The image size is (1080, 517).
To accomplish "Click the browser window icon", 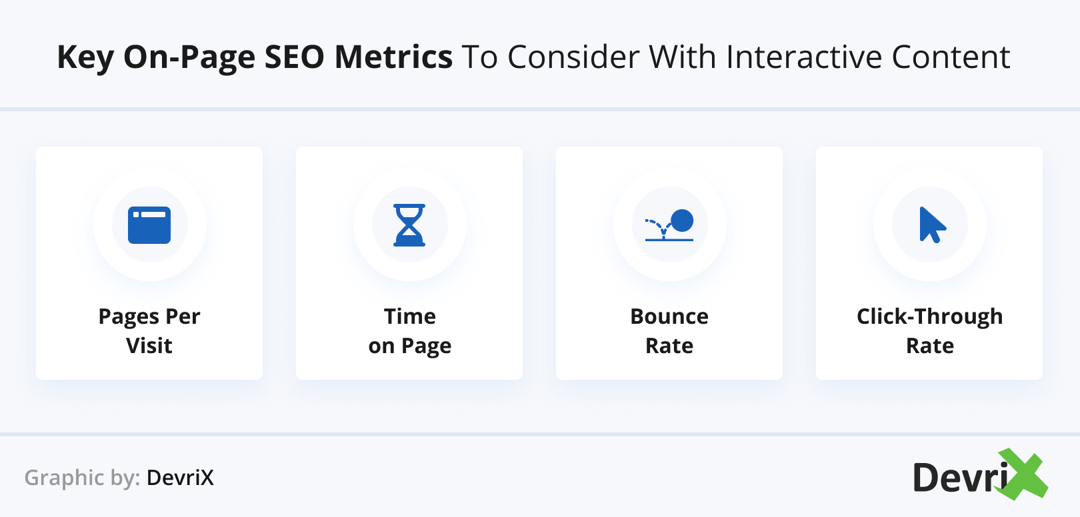I will pos(149,225).
